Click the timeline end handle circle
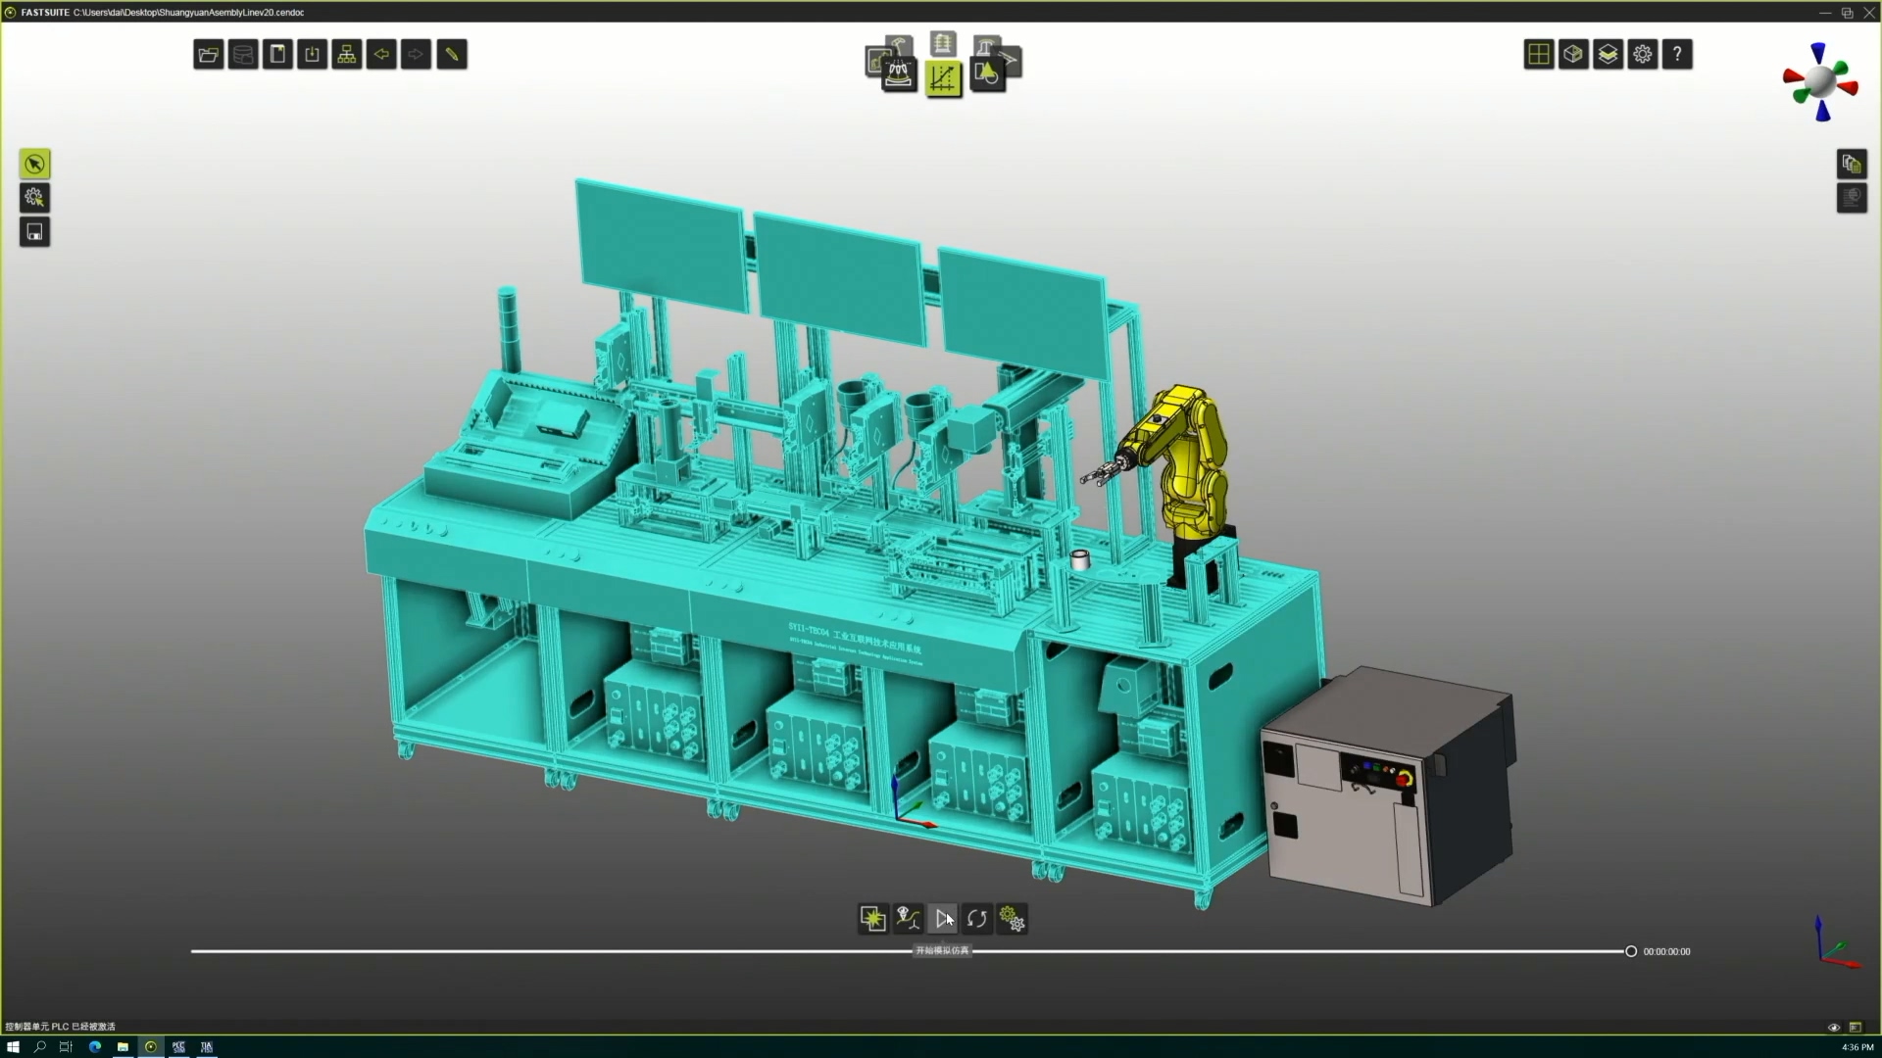This screenshot has width=1882, height=1058. [1631, 951]
